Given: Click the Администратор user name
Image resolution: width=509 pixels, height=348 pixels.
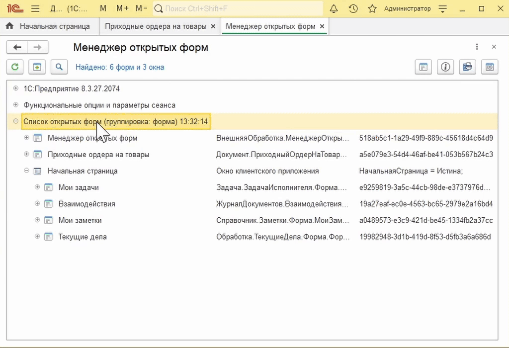Looking at the screenshot, I should point(408,8).
